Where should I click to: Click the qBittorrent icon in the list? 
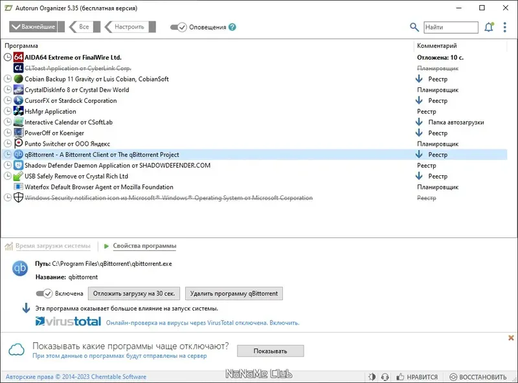tap(19, 155)
